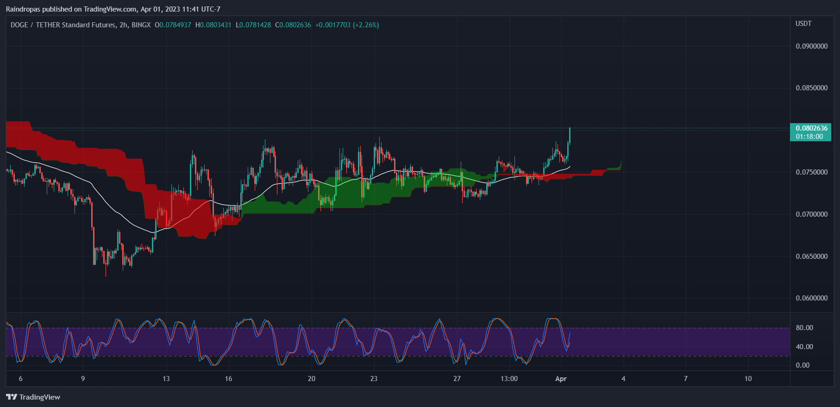This screenshot has height=407, width=840.
Task: Click the 0.0850000 price axis label
Action: pyautogui.click(x=812, y=88)
